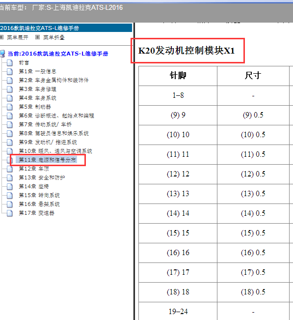Click the page icon beside 第10章 暖风
Viewport: 293px width, 320px height.
pos(10,151)
